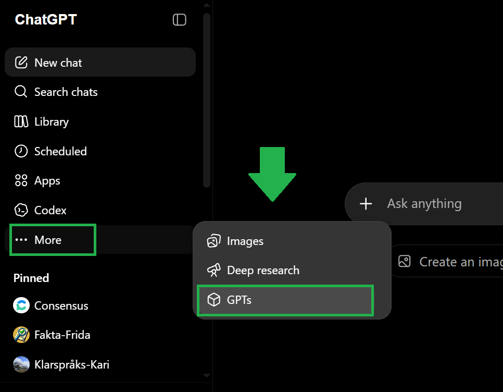
Task: Click the Codex icon
Action: point(21,210)
